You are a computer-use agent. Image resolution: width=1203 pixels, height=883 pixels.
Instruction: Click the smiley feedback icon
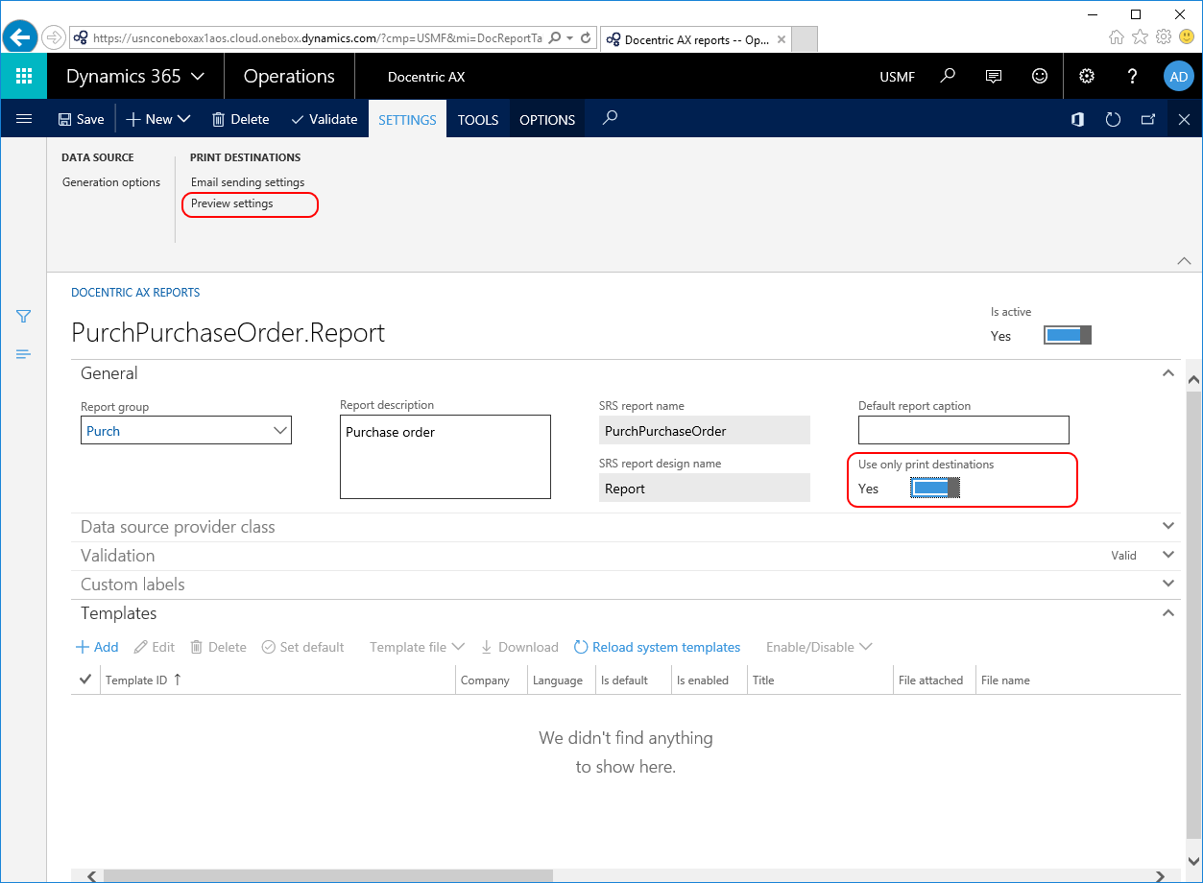1040,76
